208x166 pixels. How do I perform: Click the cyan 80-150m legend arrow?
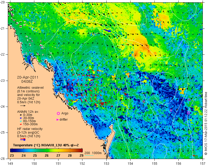click(21, 121)
